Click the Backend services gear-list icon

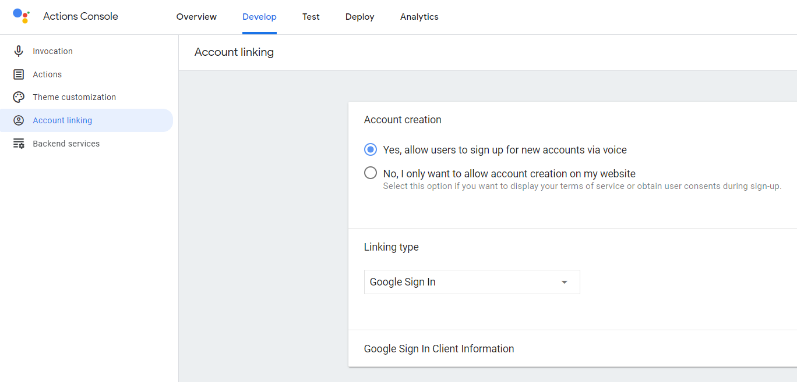coord(19,144)
